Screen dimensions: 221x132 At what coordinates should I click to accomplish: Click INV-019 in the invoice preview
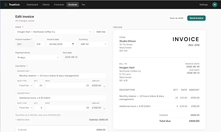coord(194,45)
